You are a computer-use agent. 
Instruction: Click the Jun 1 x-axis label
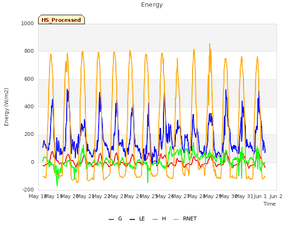[x=260, y=196]
